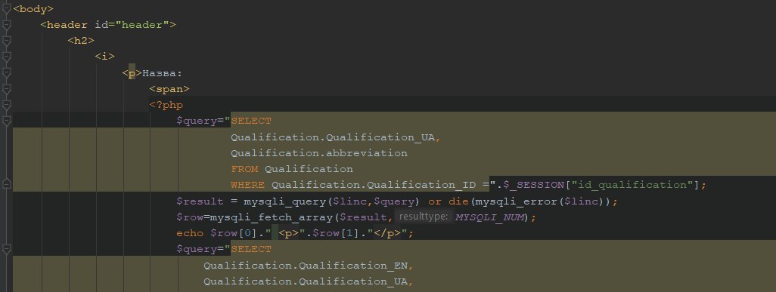Click fold end marker on WHERE line
This screenshot has height=292, width=776.
6,185
